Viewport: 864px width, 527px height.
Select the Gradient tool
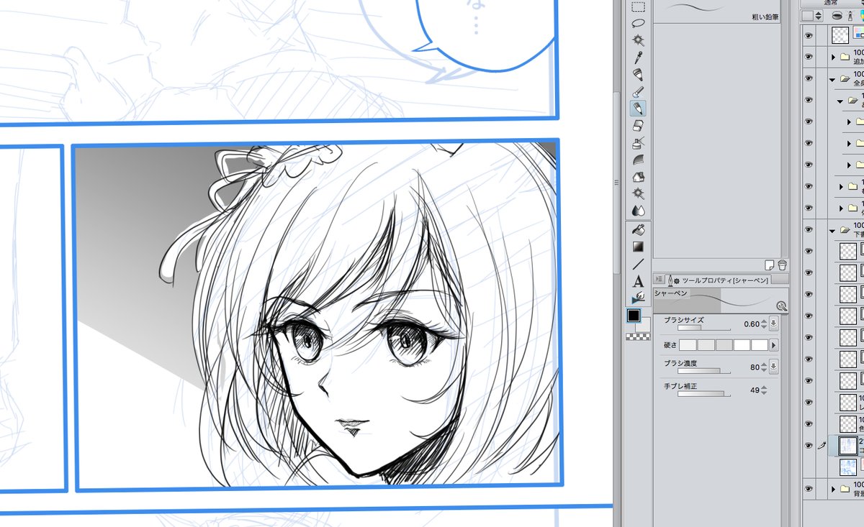(638, 248)
